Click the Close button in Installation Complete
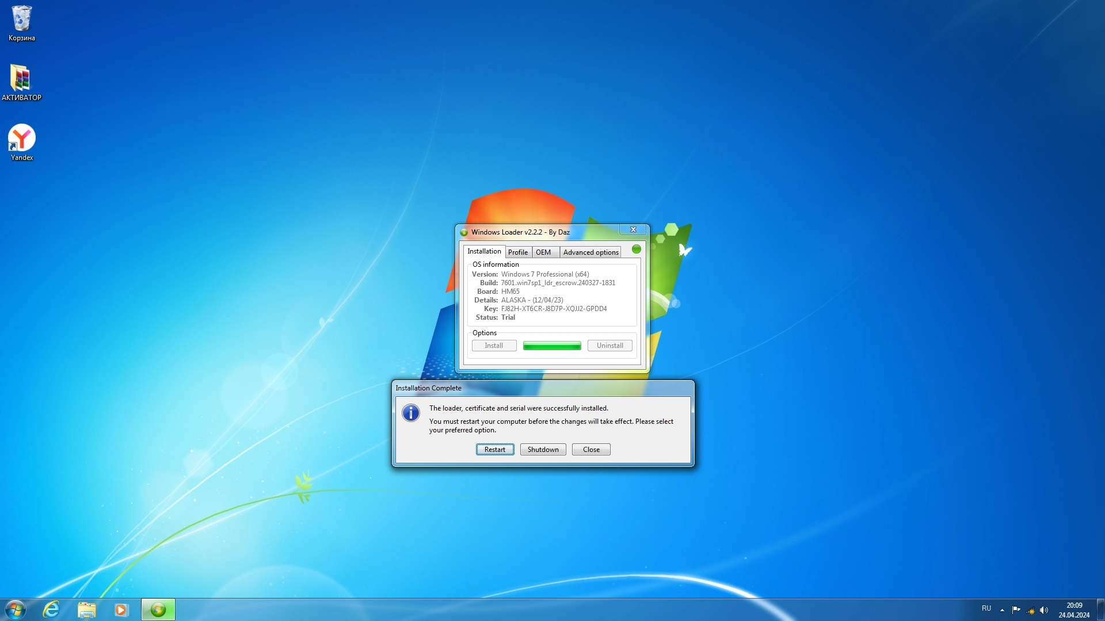 591,450
